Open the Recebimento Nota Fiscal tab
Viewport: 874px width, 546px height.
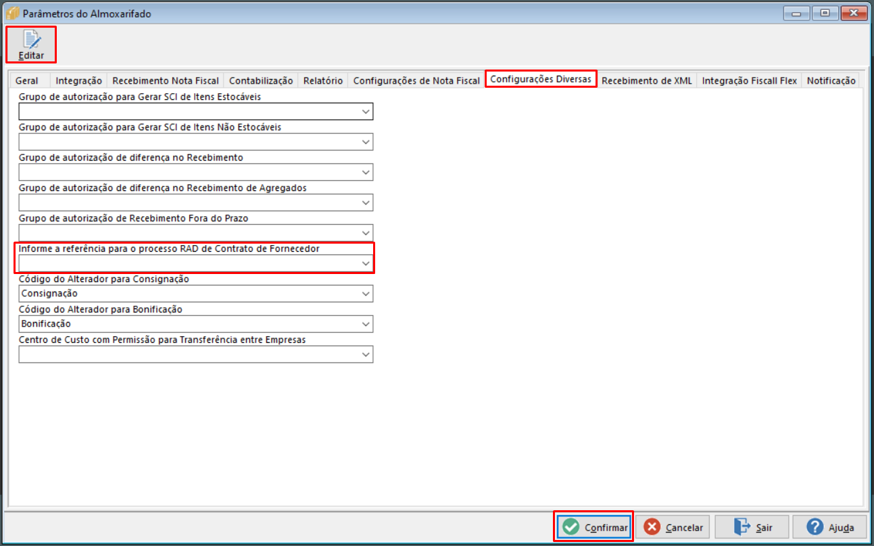pyautogui.click(x=166, y=80)
